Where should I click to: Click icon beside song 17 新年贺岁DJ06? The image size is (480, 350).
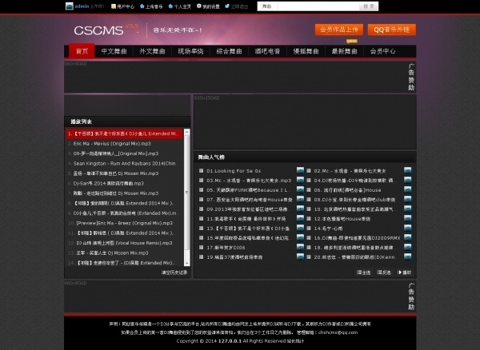click(300, 248)
